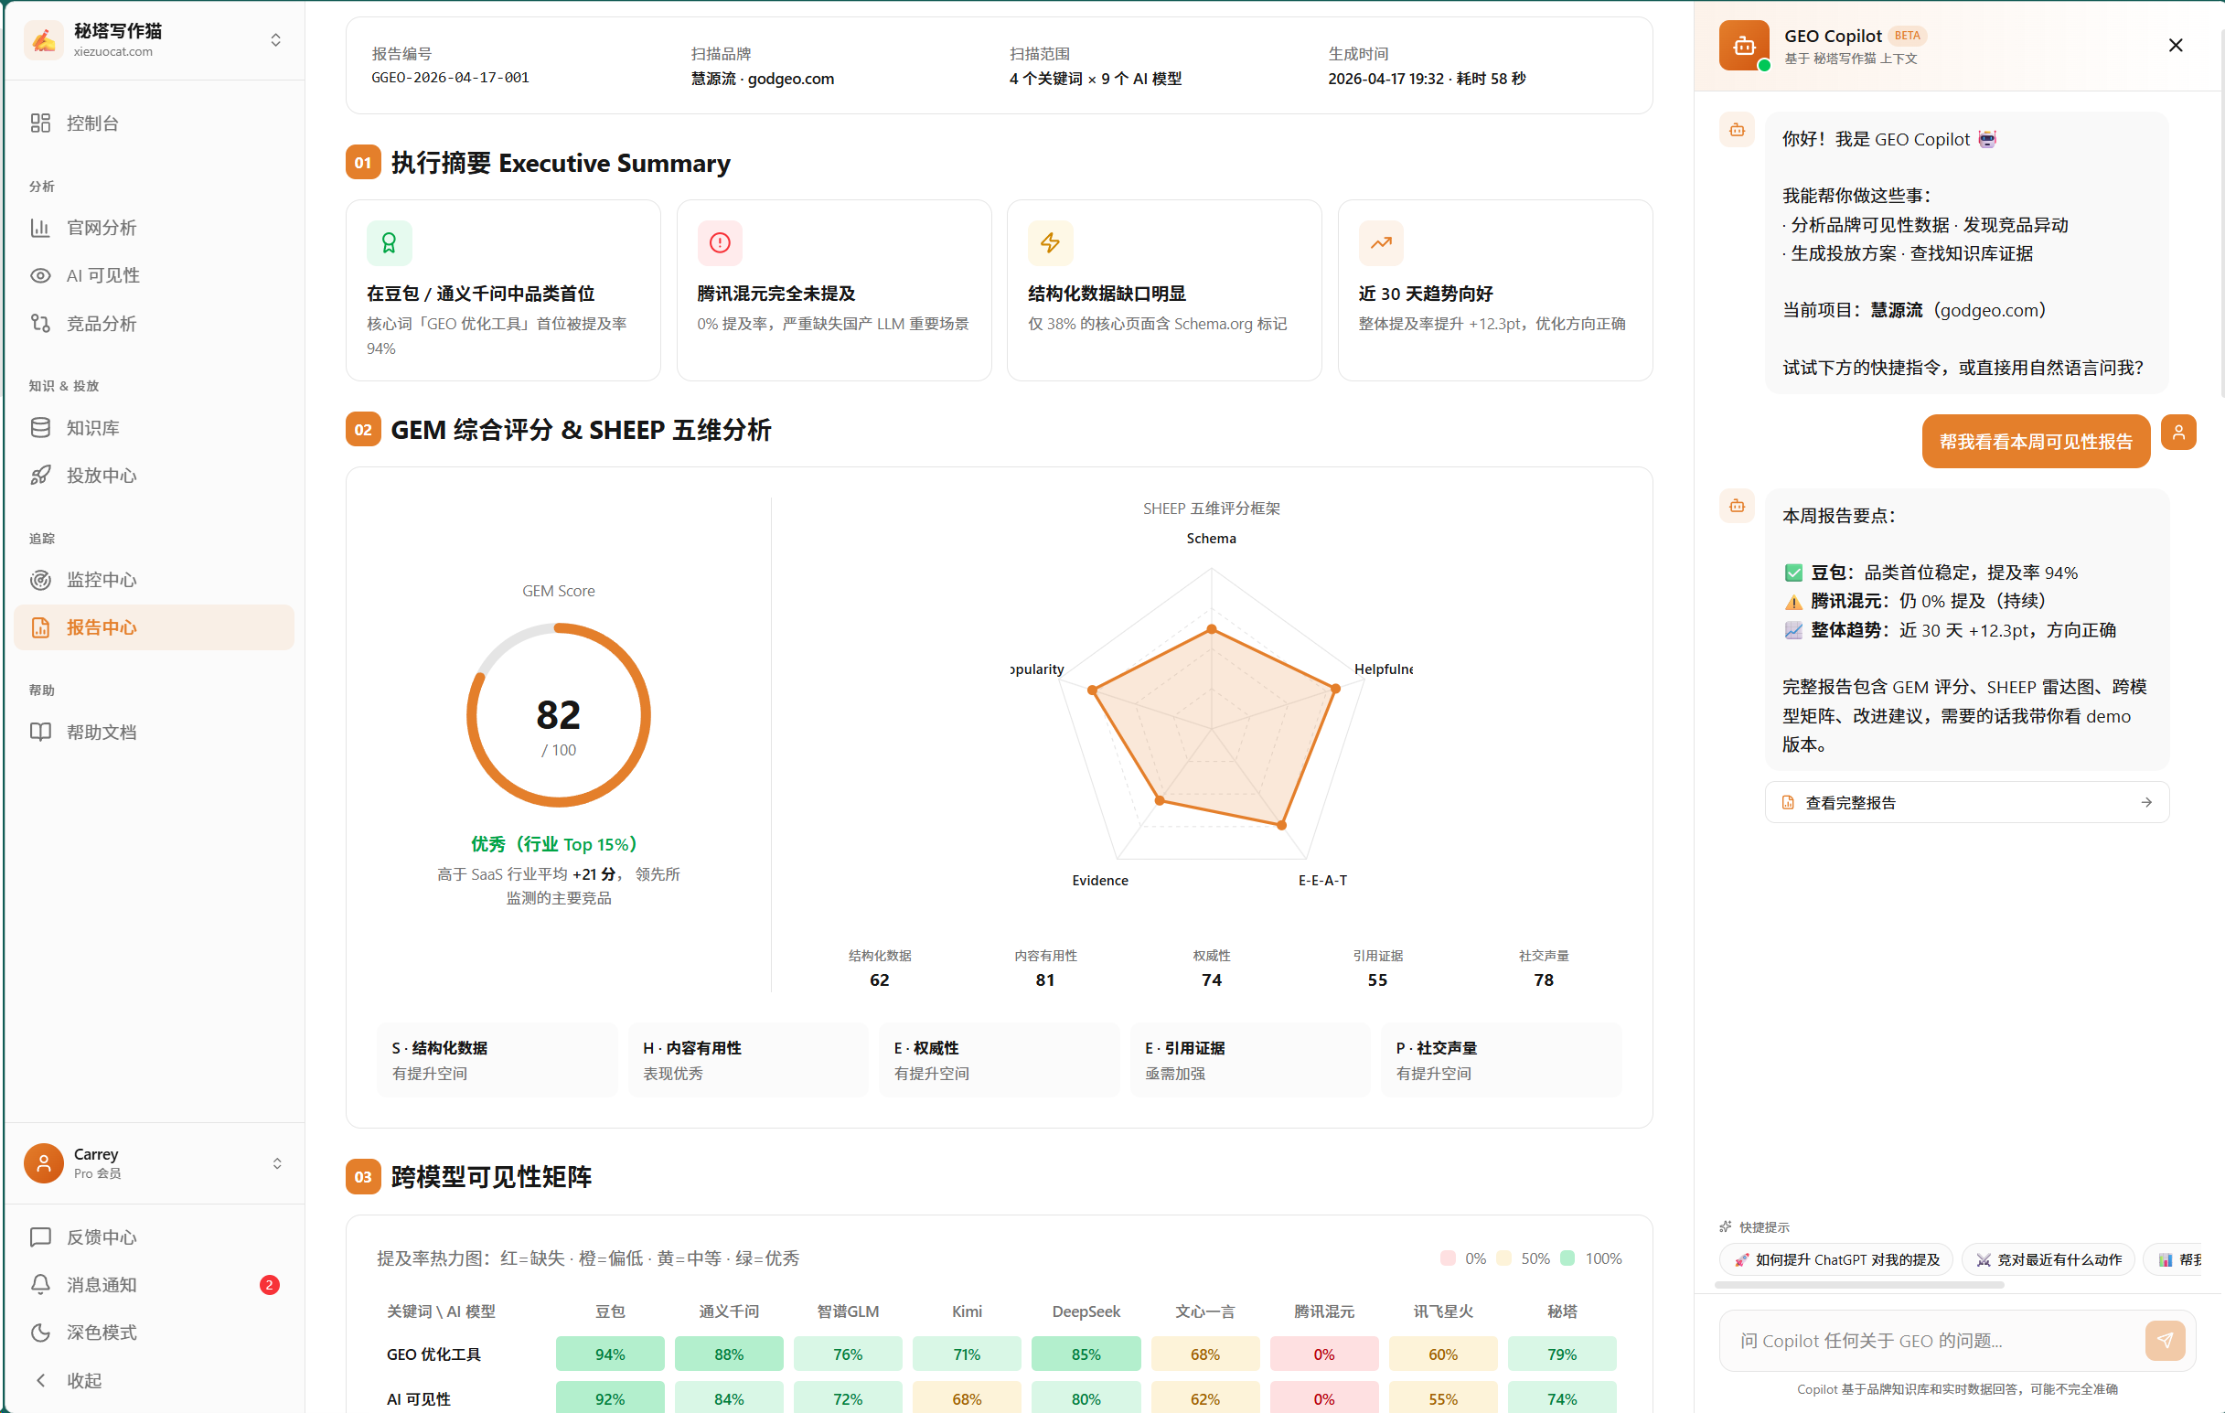Click 79% 秘塔 cell in GEO 优化工具 row
The width and height of the screenshot is (2225, 1413).
1563,1354
